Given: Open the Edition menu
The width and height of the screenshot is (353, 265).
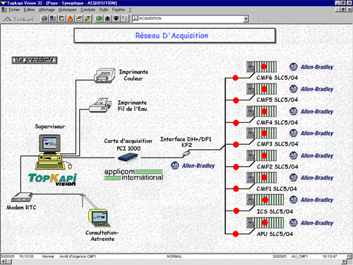Looking at the screenshot, I should (x=30, y=10).
